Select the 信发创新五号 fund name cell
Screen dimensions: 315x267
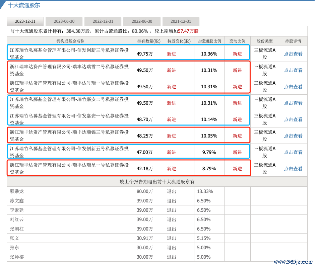70,152
